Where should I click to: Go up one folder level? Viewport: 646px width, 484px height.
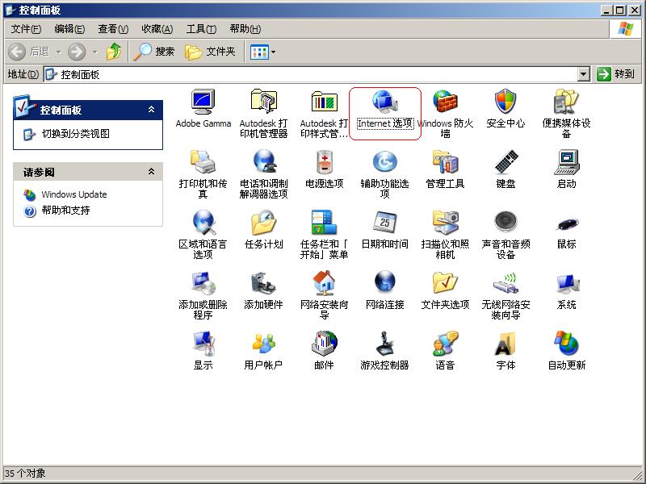click(114, 52)
